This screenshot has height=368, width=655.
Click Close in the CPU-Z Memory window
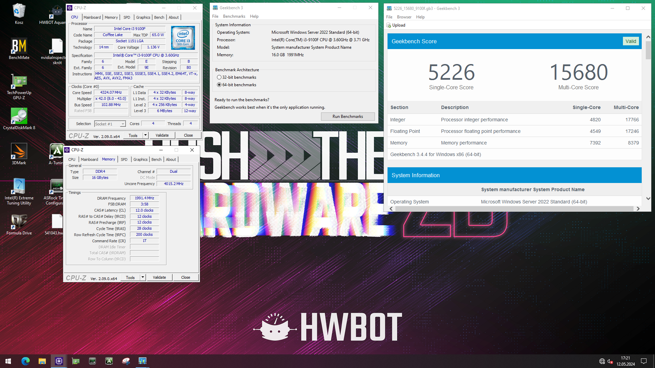point(186,277)
